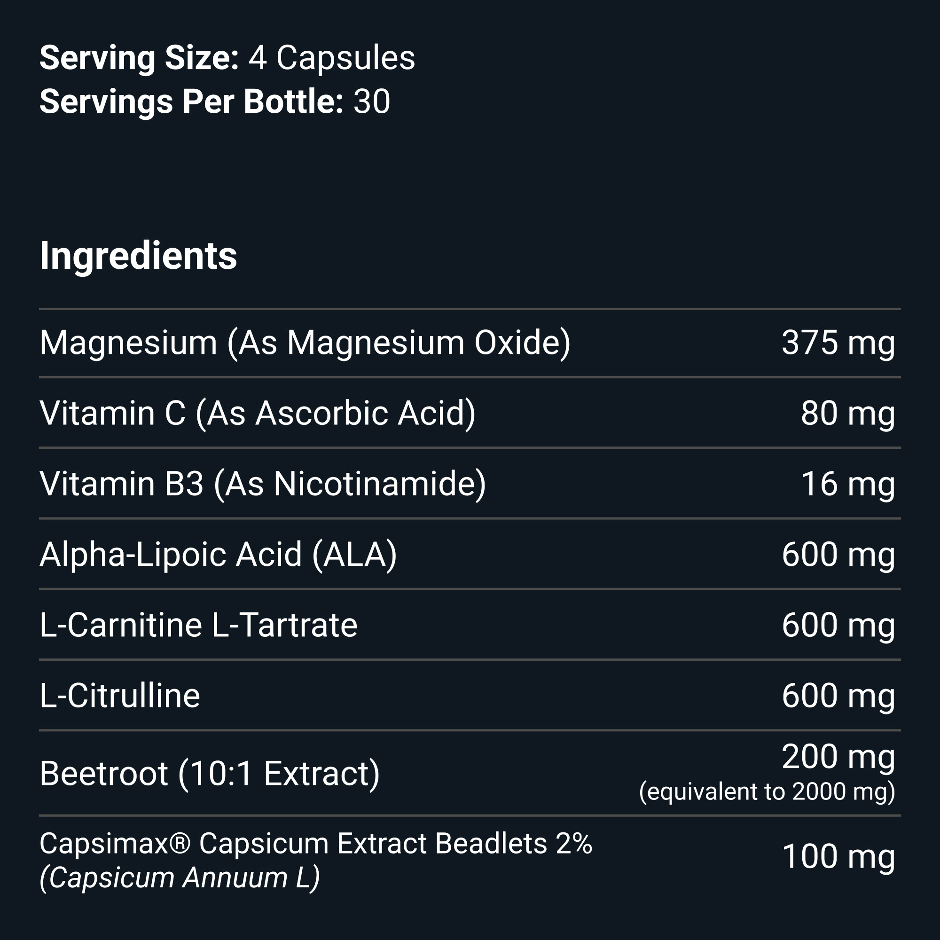
Task: Click the 80 mg Vitamin C amount
Action: (x=847, y=414)
